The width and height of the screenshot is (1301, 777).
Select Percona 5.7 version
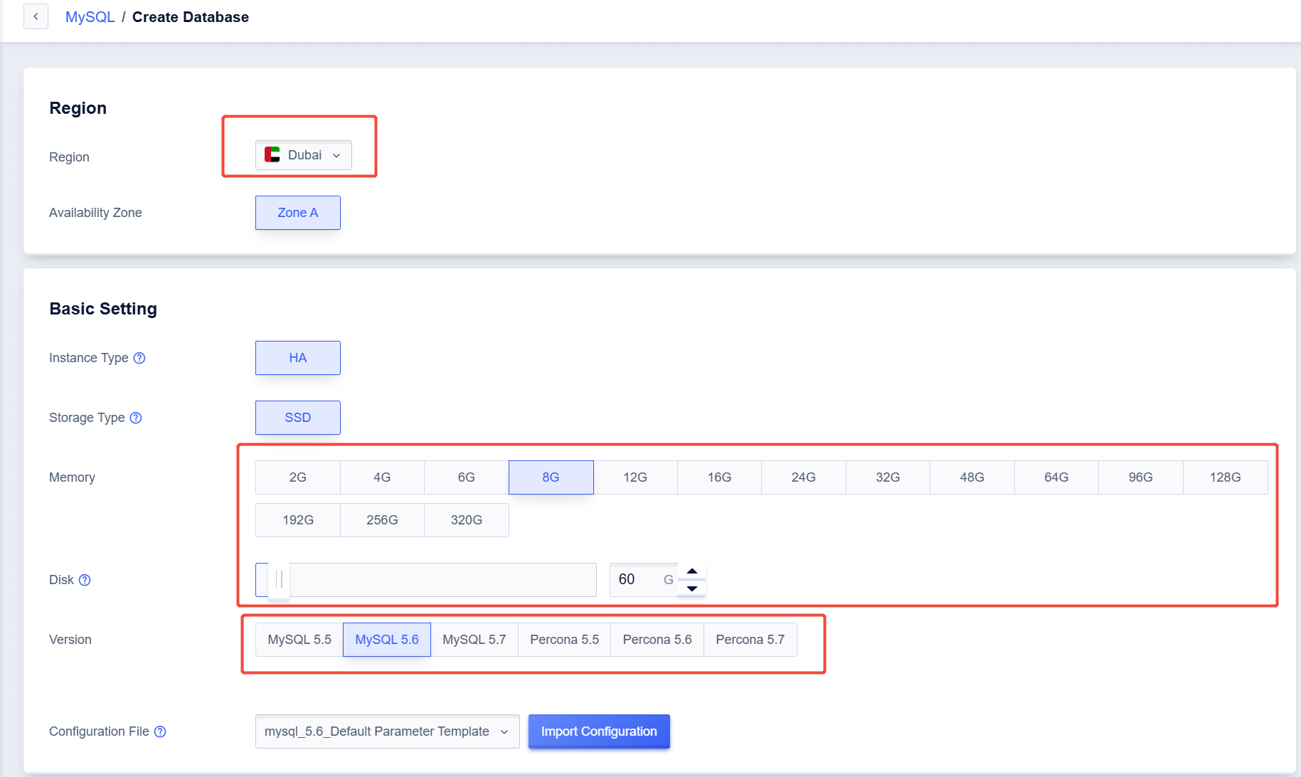[x=750, y=640]
